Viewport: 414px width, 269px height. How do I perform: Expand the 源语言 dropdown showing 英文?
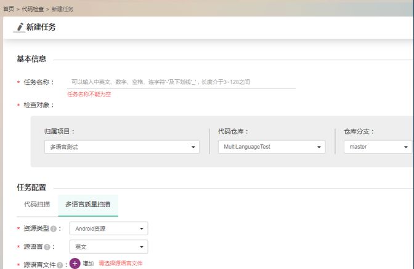pos(109,247)
